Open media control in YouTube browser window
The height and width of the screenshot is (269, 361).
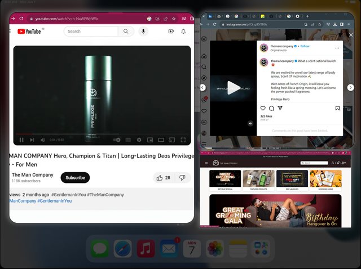pos(184,19)
